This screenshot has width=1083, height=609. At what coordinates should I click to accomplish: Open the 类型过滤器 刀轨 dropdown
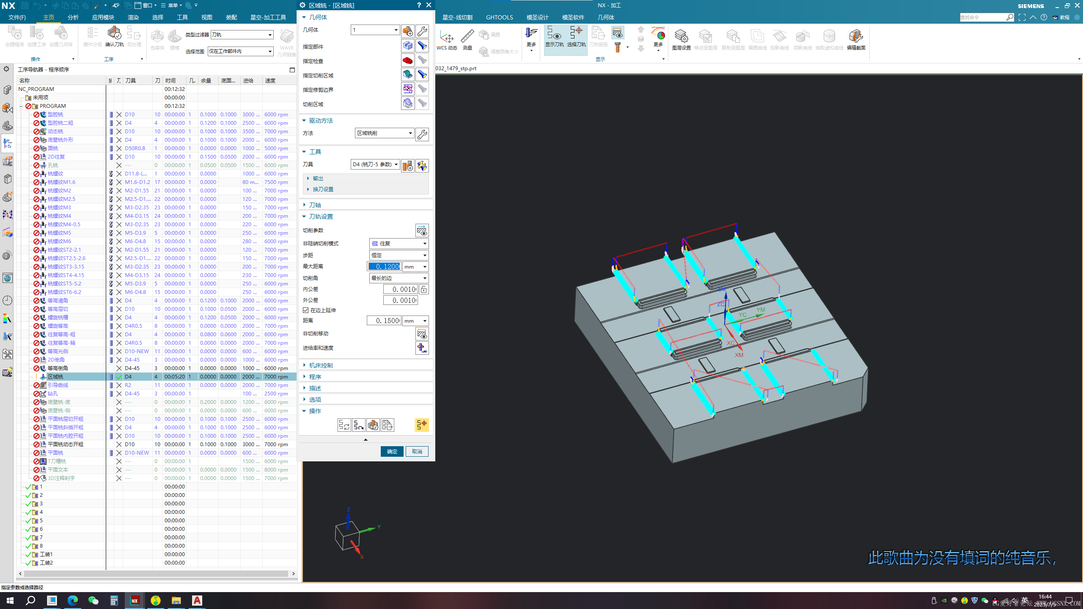tap(242, 35)
